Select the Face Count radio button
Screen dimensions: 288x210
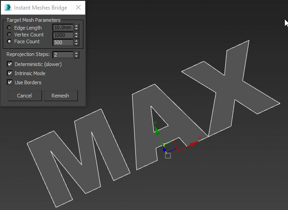point(9,41)
